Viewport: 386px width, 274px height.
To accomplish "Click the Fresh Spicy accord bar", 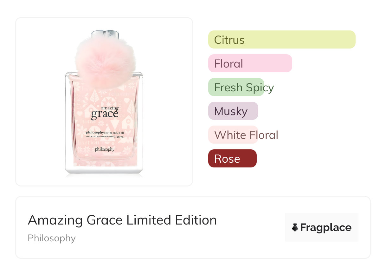I will pyautogui.click(x=236, y=87).
